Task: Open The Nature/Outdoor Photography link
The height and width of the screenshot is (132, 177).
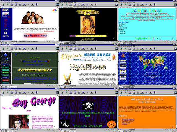Action: coord(35,75)
